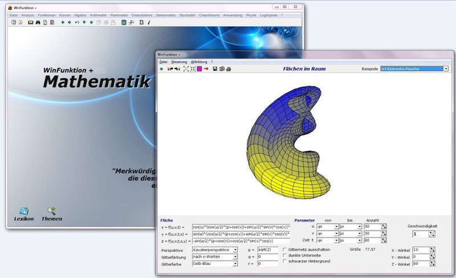Image resolution: width=456 pixels, height=278 pixels.
Task: Open the Analysis menu
Action: [x=28, y=15]
